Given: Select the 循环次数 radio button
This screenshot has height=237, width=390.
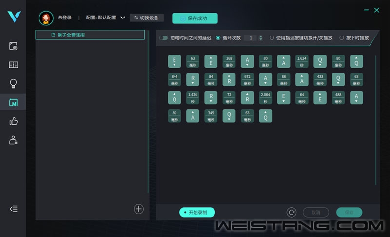Looking at the screenshot, I should pos(218,38).
